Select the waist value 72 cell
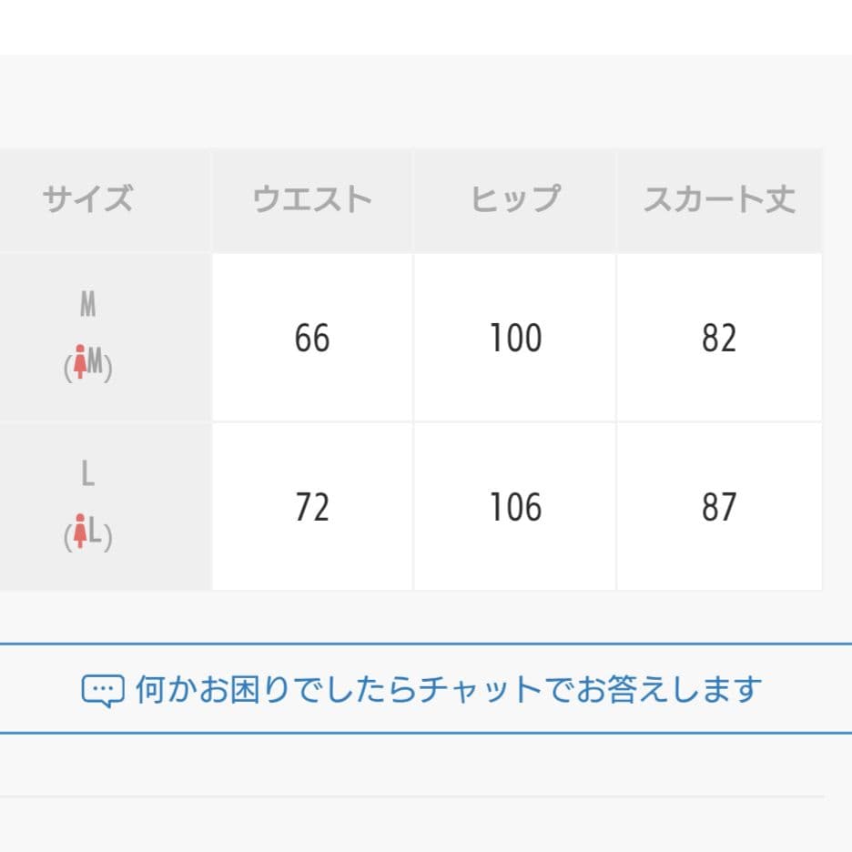This screenshot has height=852, width=852. [x=312, y=506]
